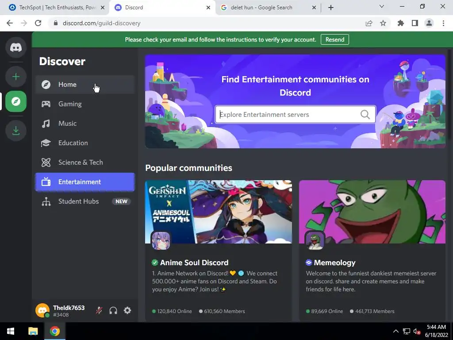Bookmark this page with star icon
453x340 pixels.
(x=383, y=23)
